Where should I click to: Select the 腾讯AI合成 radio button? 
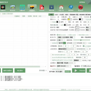click(x=58, y=35)
